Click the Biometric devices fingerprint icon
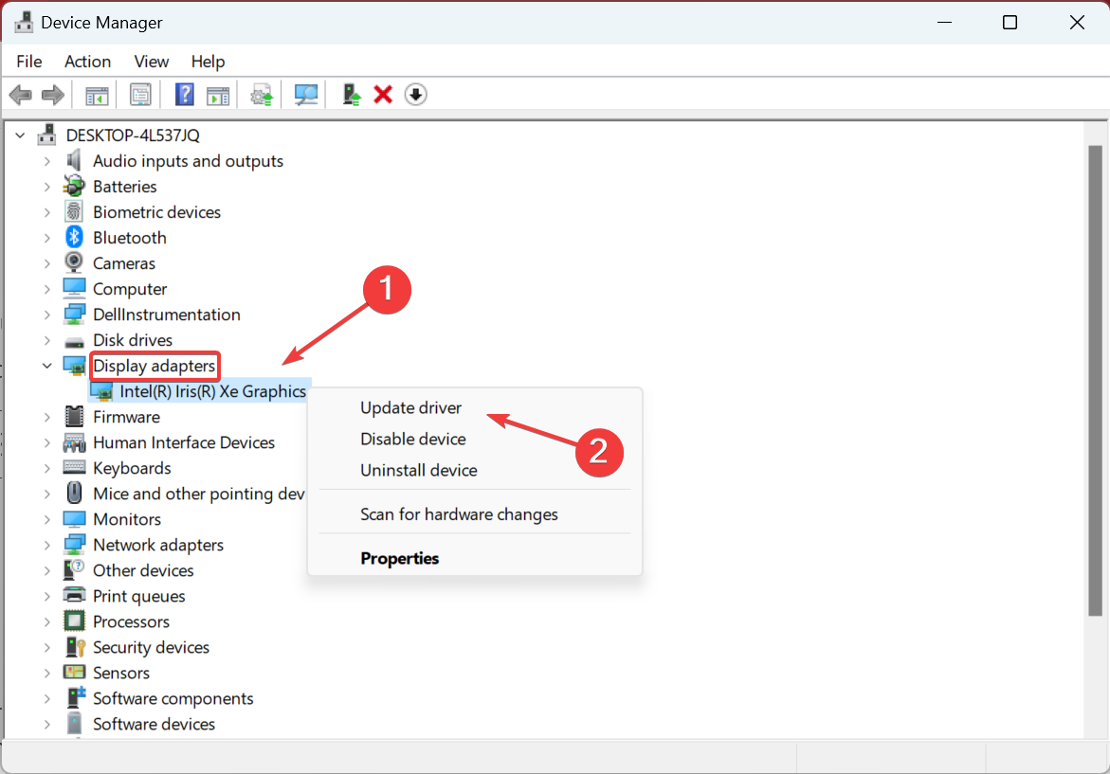 74,211
